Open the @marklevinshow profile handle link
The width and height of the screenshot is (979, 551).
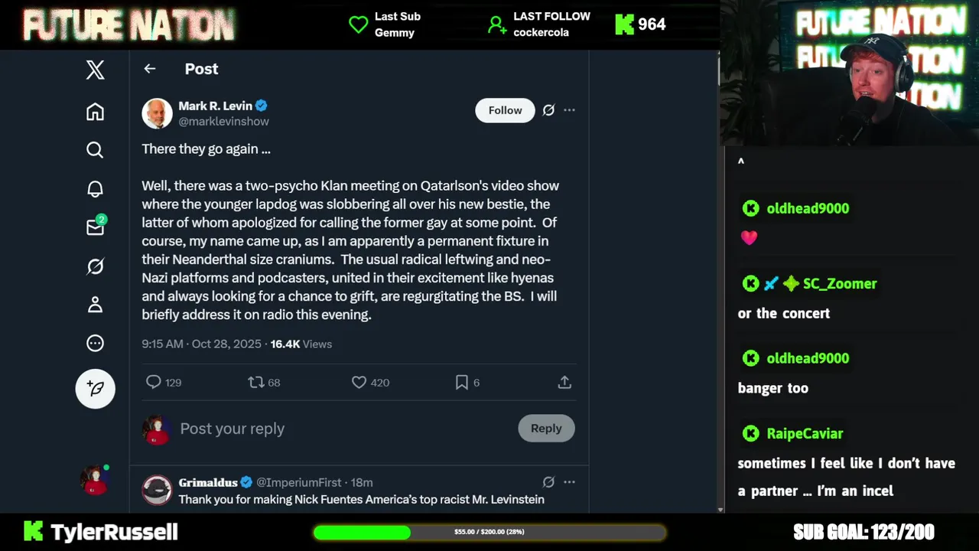click(x=223, y=122)
